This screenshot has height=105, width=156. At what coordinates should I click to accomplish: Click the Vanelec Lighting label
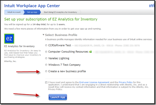tap(59, 58)
